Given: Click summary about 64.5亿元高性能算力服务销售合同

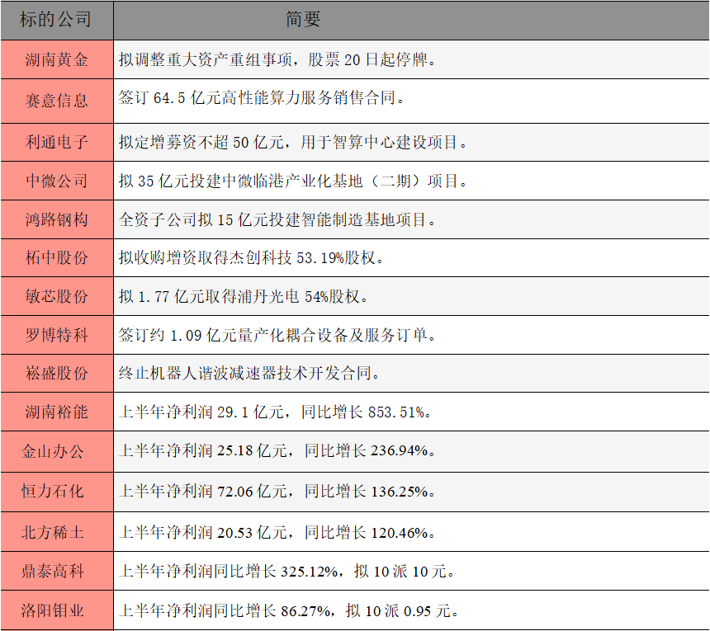Looking at the screenshot, I should tap(411, 101).
